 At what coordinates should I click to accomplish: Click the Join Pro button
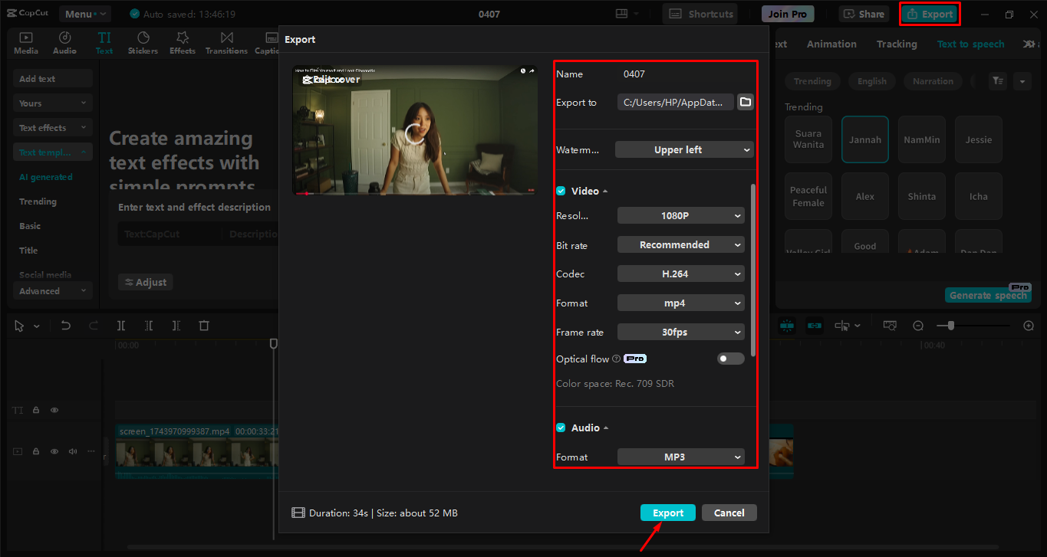point(788,14)
